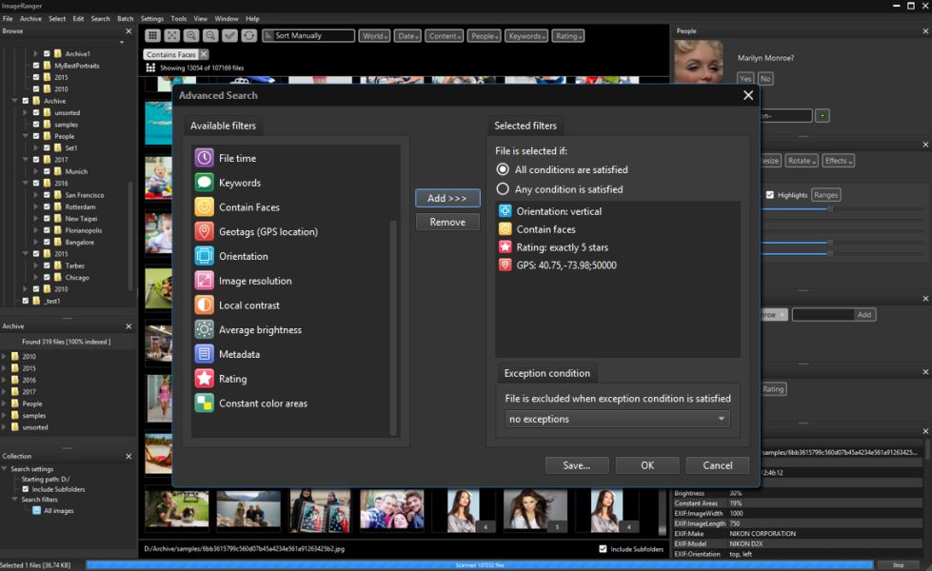Open the 'no exceptions' dropdown
The image size is (932, 571).
click(617, 419)
